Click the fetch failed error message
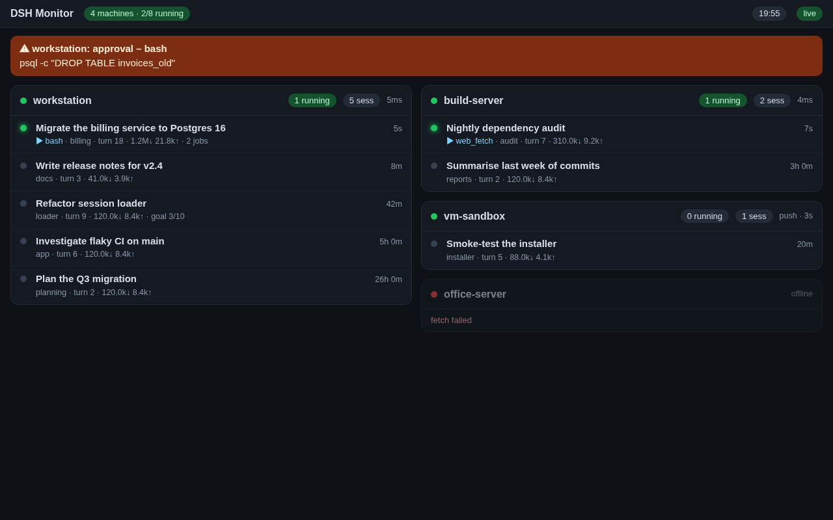Viewport: 833px width, 520px height. pos(451,320)
